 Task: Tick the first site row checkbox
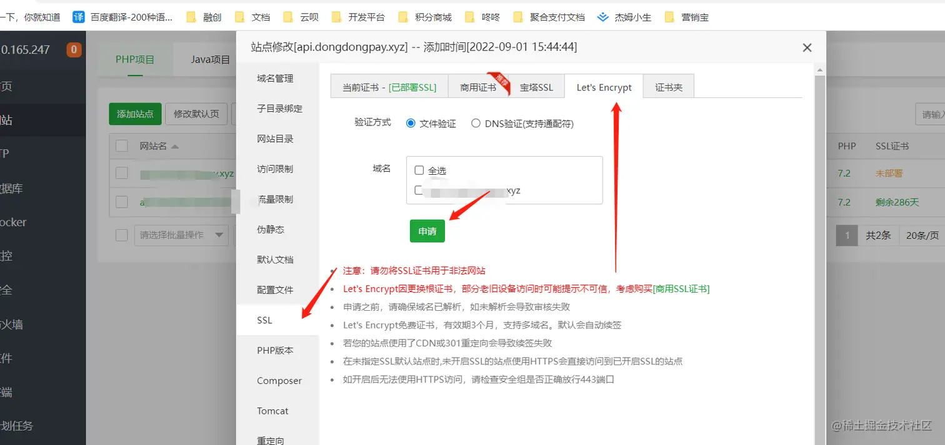122,173
